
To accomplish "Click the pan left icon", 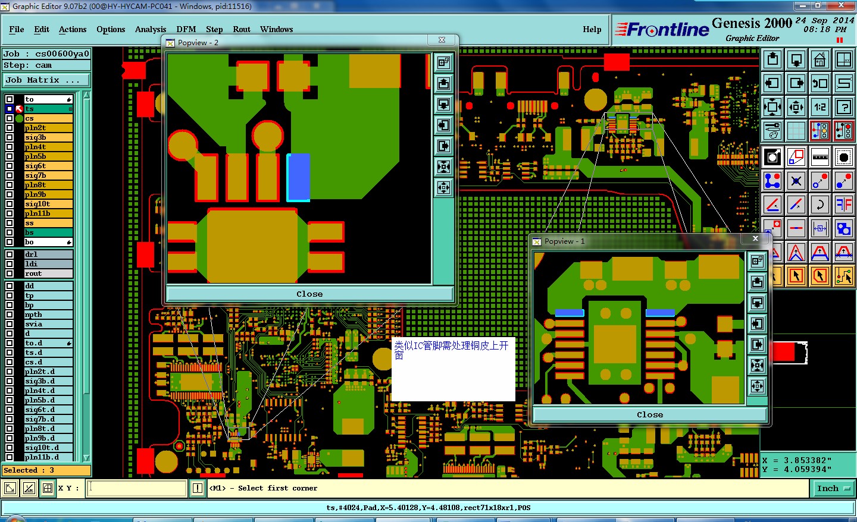I will tap(772, 83).
